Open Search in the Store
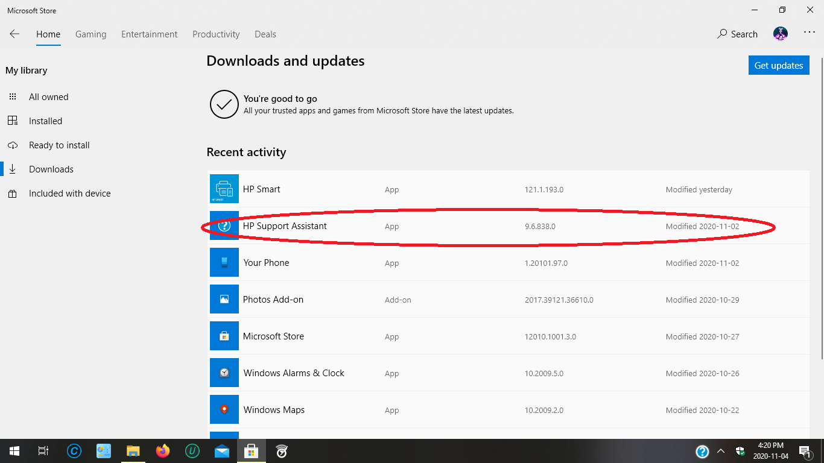Viewport: 824px width, 463px height. 737,34
